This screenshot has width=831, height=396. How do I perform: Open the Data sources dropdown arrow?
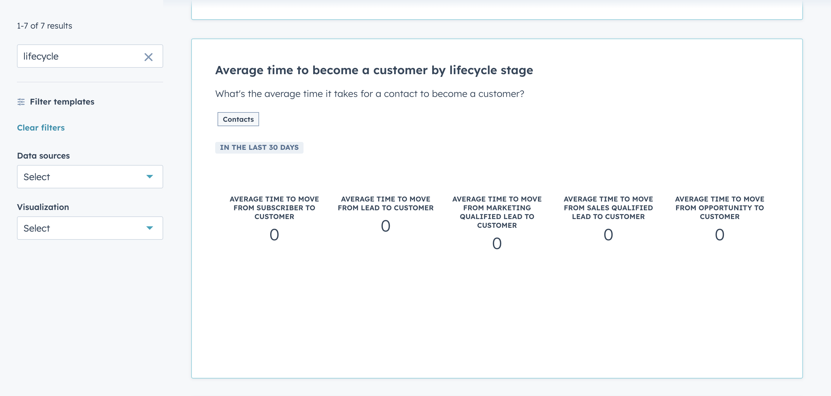[150, 177]
